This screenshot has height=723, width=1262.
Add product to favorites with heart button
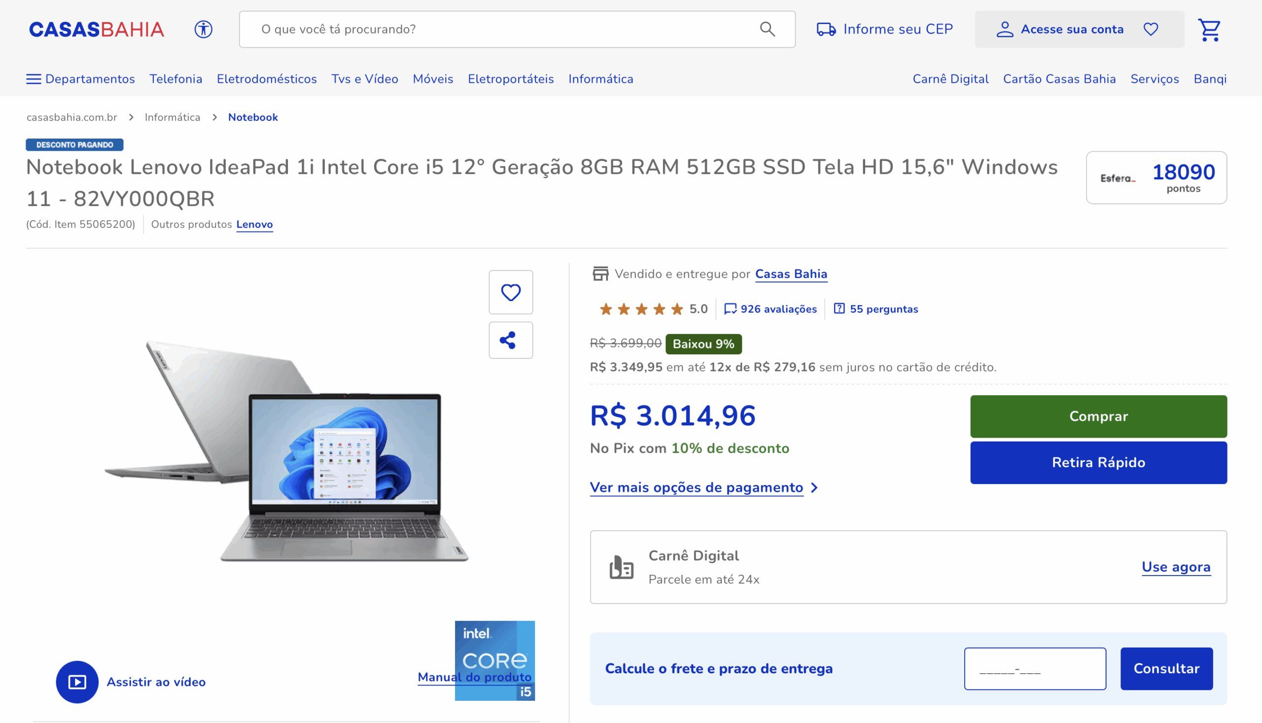510,292
